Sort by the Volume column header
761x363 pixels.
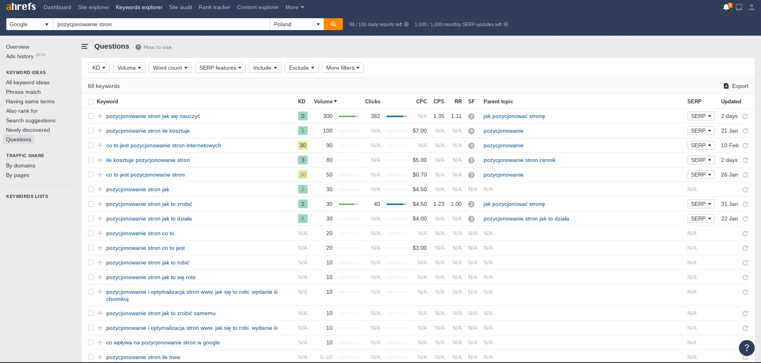tap(325, 101)
